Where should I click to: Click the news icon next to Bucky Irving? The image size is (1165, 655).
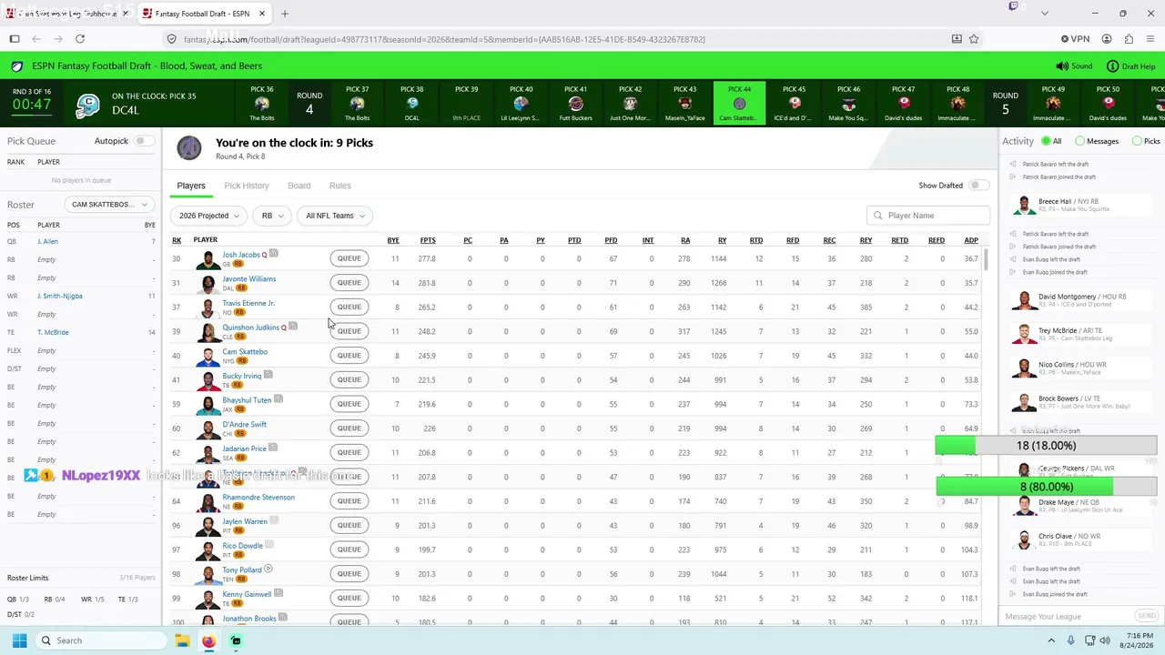(x=268, y=375)
